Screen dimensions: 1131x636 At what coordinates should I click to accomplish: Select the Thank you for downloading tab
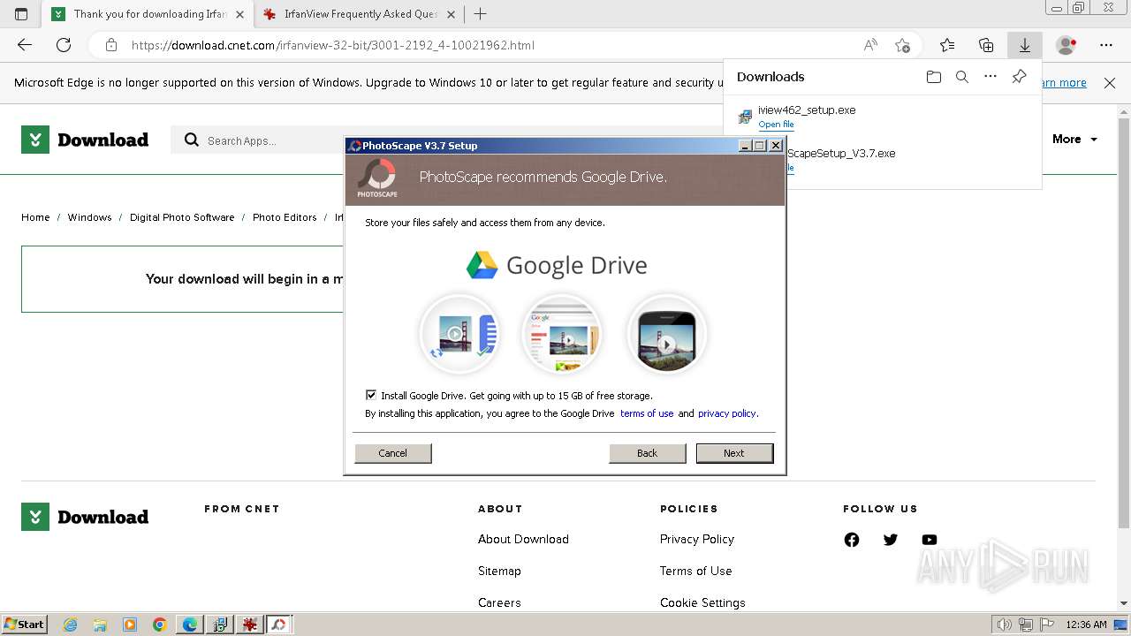(x=148, y=14)
